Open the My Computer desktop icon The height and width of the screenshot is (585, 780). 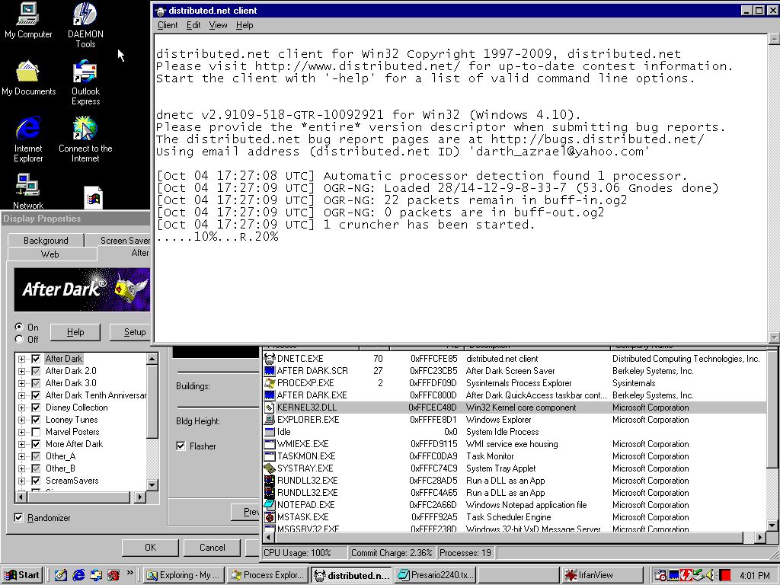(28, 21)
